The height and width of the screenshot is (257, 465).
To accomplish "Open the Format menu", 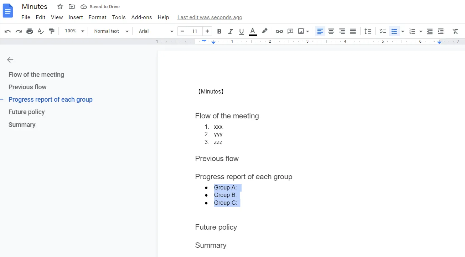I will (97, 17).
